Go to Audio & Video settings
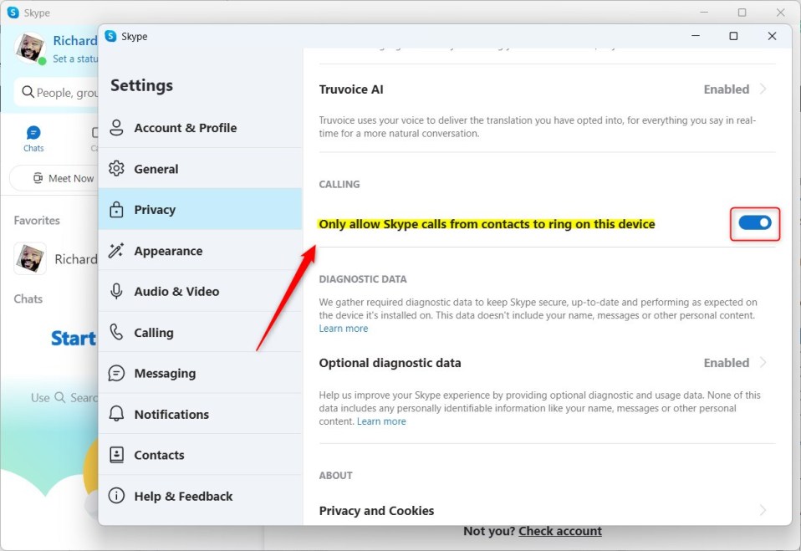Viewport: 801px width, 551px height. point(201,291)
